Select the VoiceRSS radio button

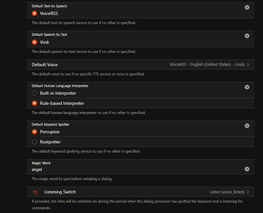click(x=34, y=13)
